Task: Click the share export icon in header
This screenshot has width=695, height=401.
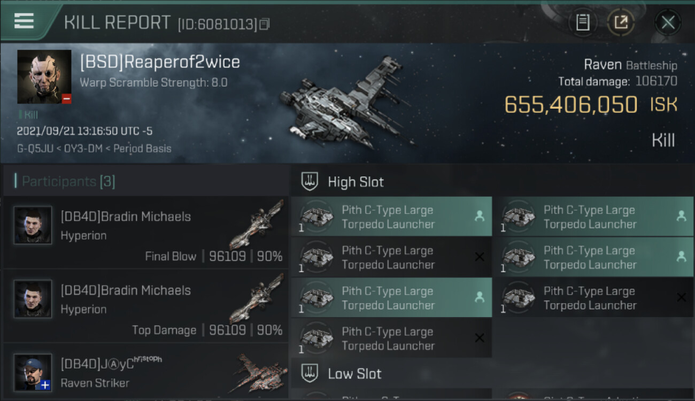Action: point(621,22)
